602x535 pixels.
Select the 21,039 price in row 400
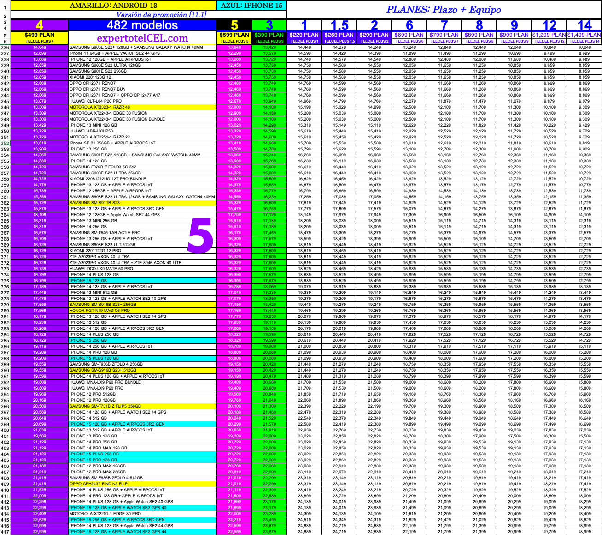[x=40, y=430]
